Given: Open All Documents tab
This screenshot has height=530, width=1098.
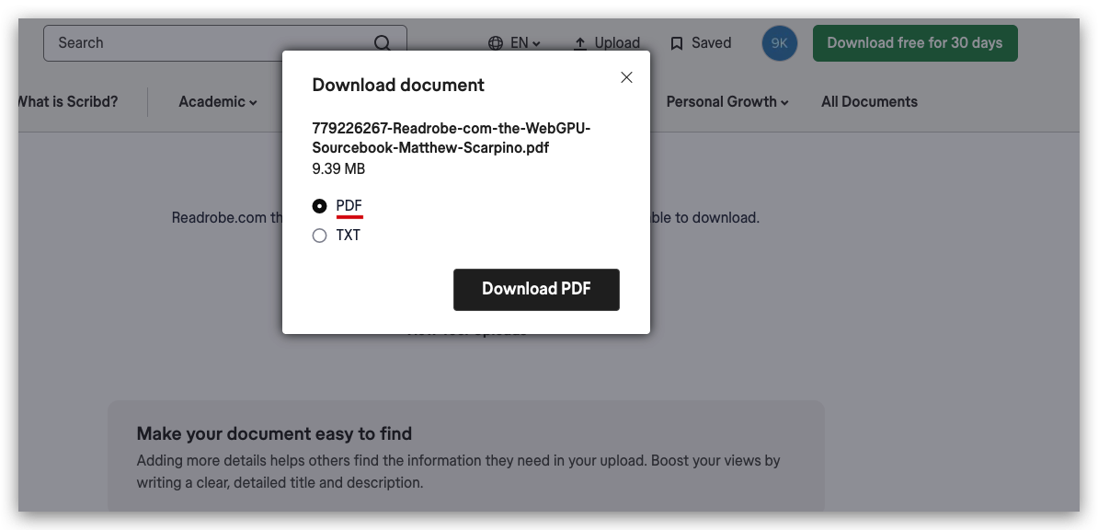Looking at the screenshot, I should point(869,101).
